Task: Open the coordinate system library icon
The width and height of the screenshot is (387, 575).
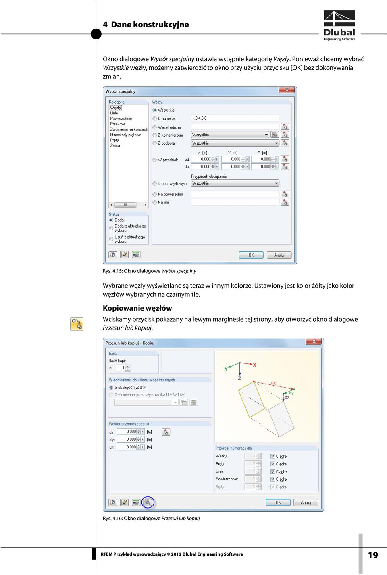Action: (x=194, y=403)
